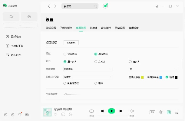Click the song title QQ音乐 听我想听
The height and width of the screenshot is (121, 185).
[63, 109]
